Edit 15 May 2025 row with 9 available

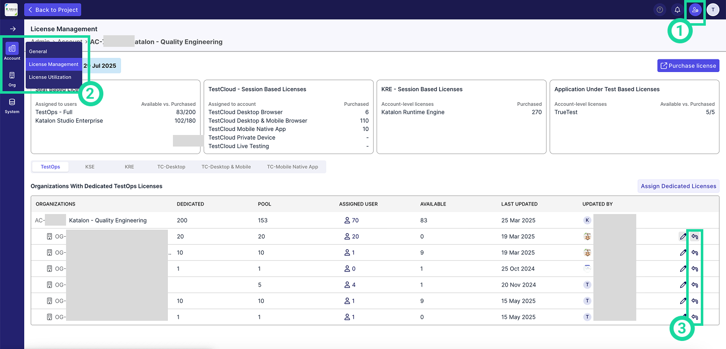pyautogui.click(x=683, y=301)
